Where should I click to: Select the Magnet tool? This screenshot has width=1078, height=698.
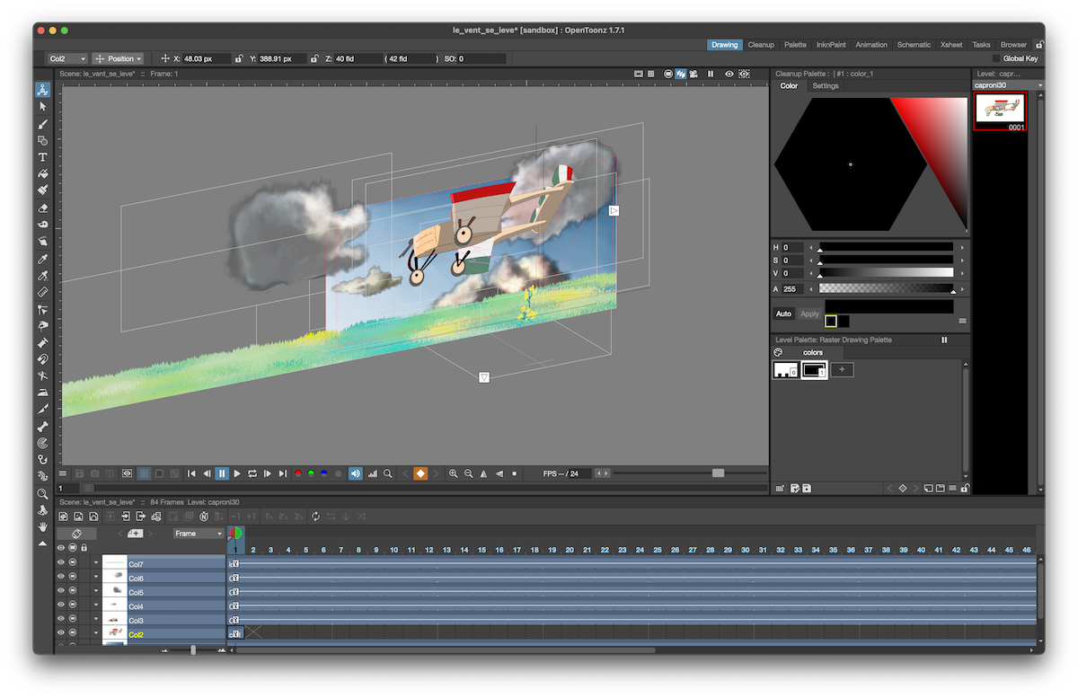tap(42, 358)
